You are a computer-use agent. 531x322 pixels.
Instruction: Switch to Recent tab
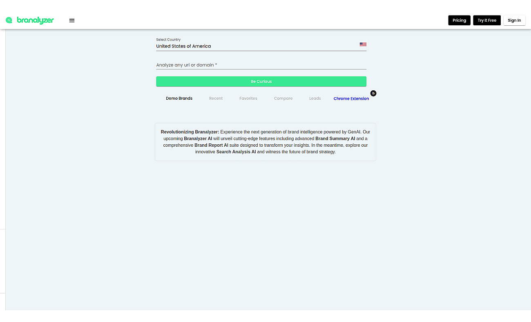click(x=216, y=98)
